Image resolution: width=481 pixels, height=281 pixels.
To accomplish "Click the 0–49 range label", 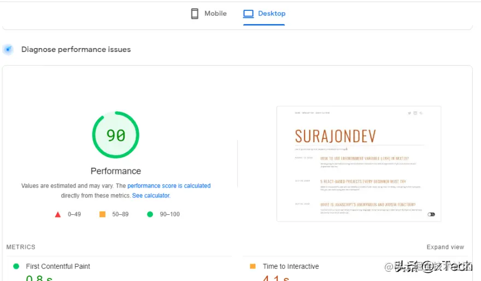I will [x=74, y=214].
